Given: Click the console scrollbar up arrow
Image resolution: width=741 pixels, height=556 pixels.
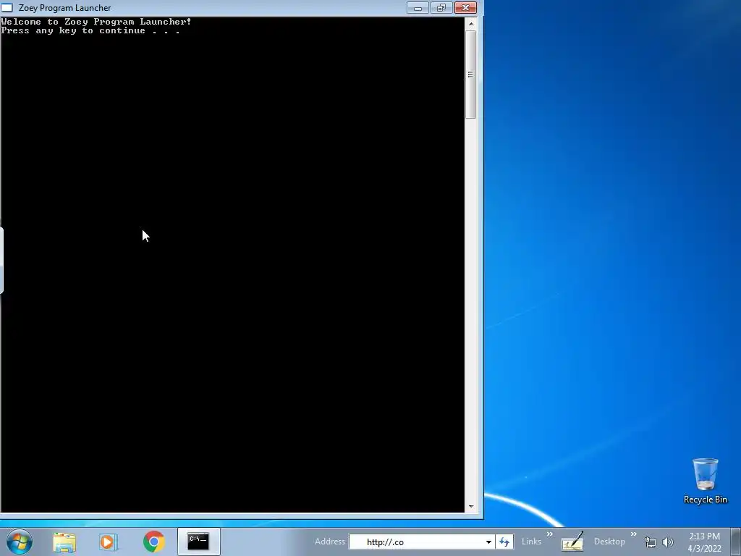Looking at the screenshot, I should click(470, 23).
